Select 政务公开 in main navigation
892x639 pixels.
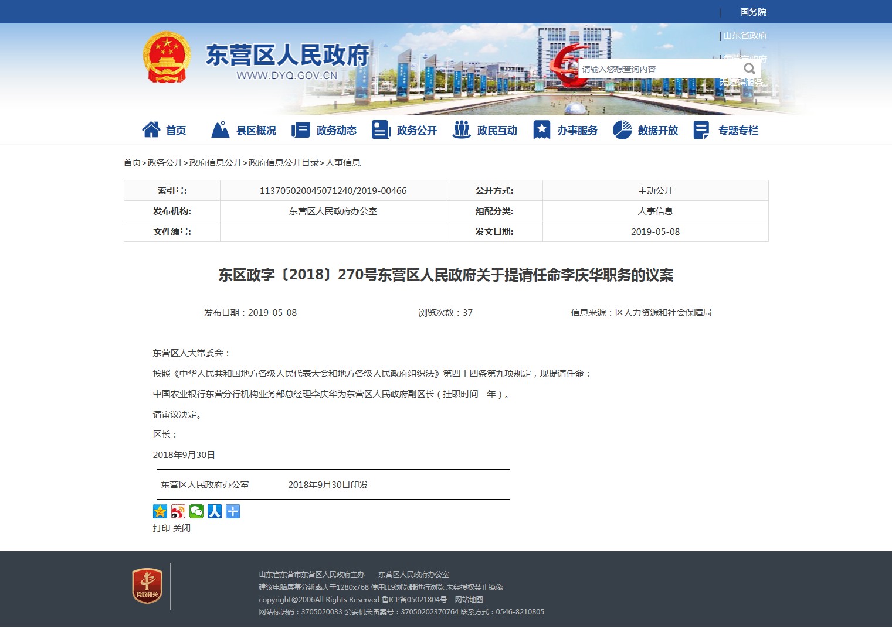coord(405,130)
